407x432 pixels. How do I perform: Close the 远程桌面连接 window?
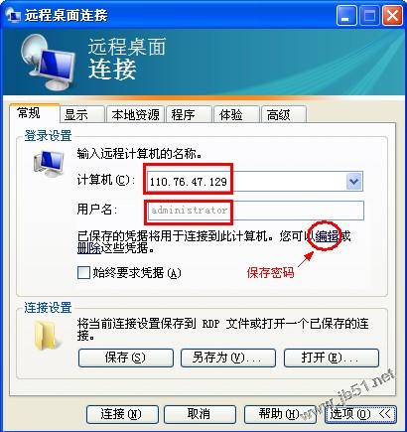click(392, 16)
